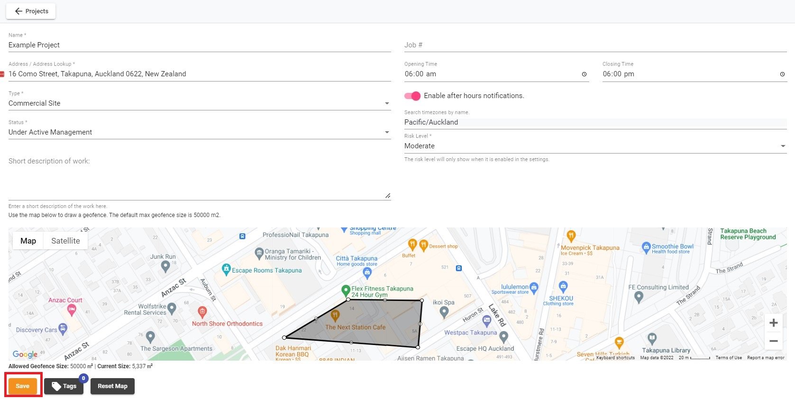
Task: Click the Closing Time clock icon
Action: [x=782, y=74]
